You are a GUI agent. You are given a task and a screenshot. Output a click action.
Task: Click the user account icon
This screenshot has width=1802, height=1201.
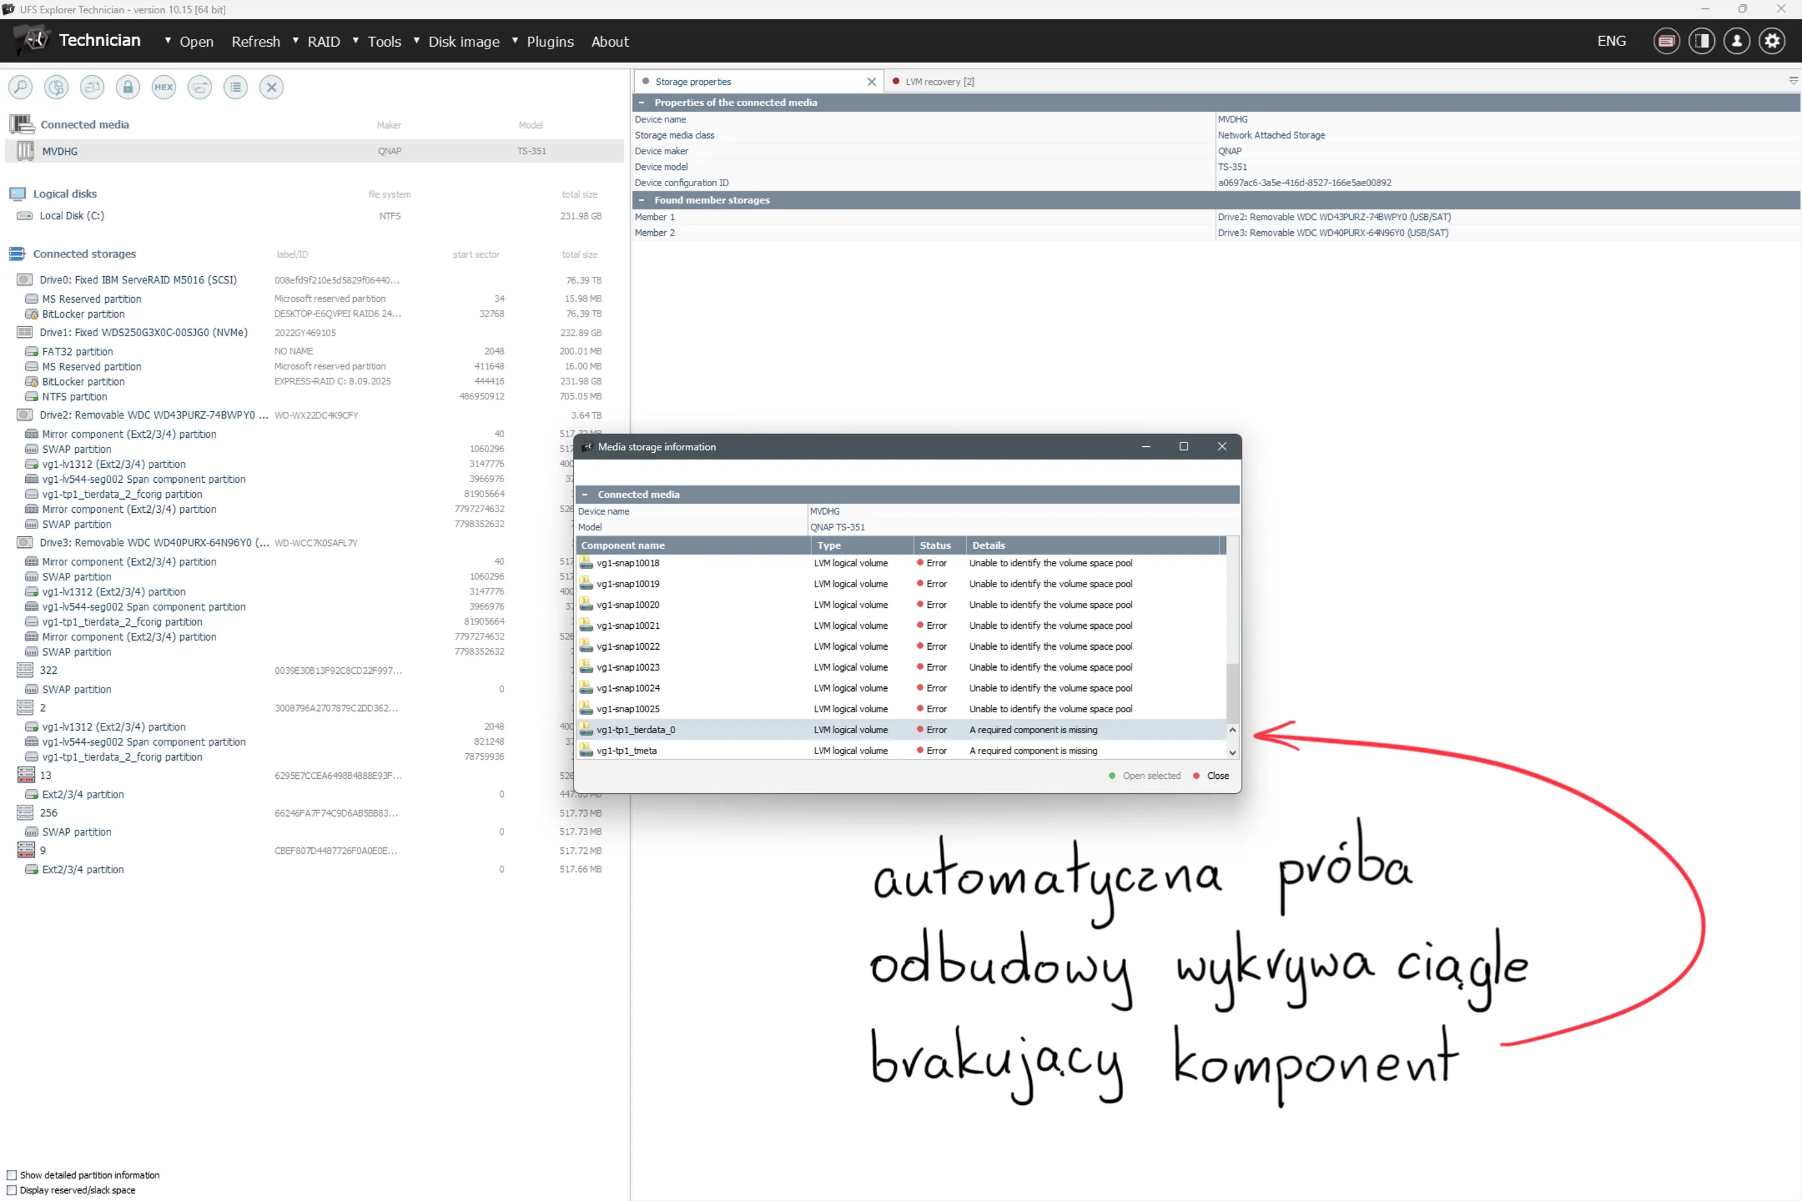1737,41
